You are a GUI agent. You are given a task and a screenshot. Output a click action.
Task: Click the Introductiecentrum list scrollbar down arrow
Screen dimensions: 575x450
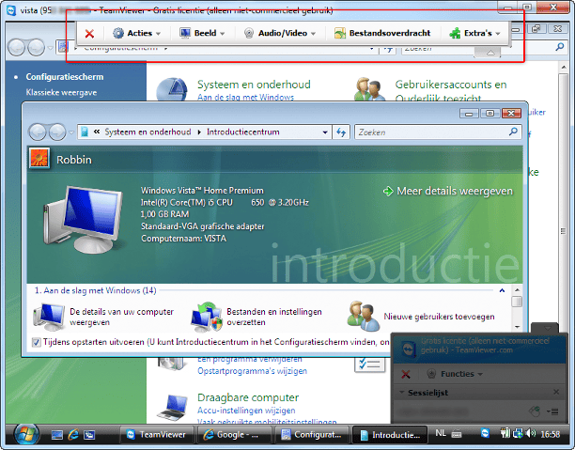pos(517,326)
